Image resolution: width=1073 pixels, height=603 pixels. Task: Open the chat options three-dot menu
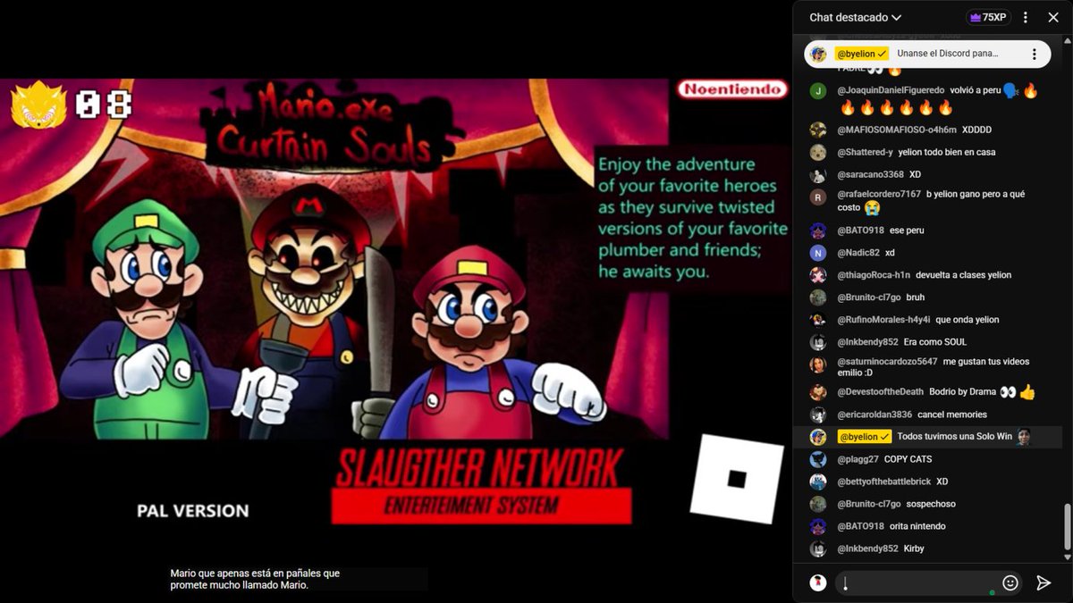coord(1026,17)
